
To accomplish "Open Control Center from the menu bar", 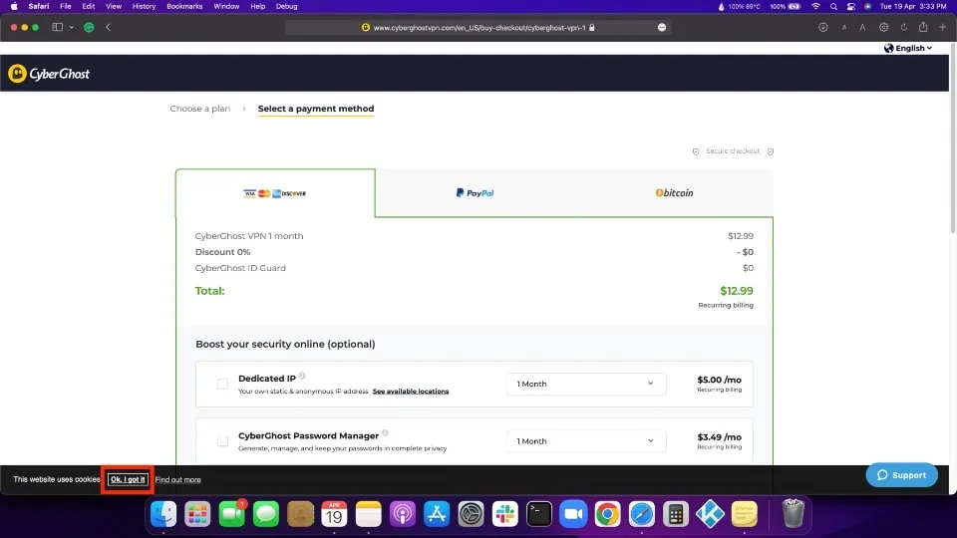I will click(850, 6).
